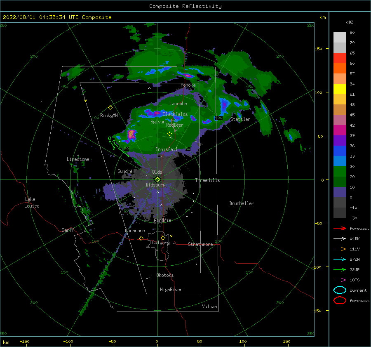Click the high reflectivity storm core west of Innisfail
The width and height of the screenshot is (371, 347).
click(131, 135)
